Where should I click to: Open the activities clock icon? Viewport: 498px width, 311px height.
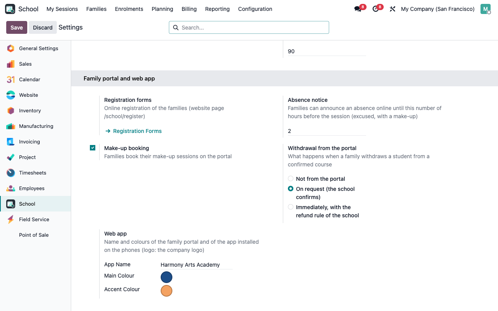coord(375,9)
